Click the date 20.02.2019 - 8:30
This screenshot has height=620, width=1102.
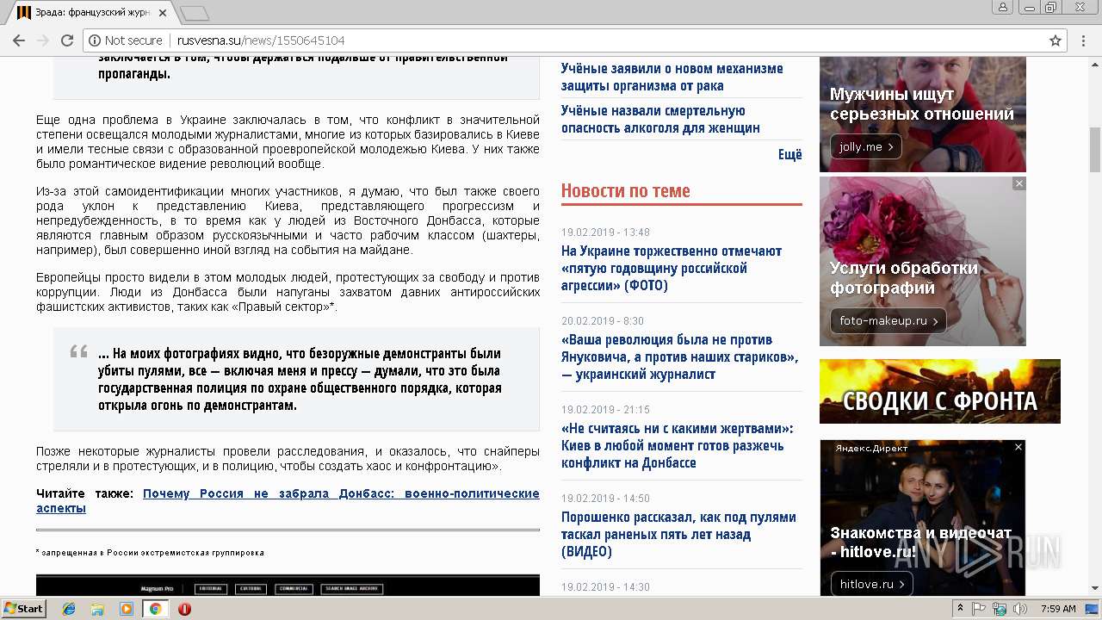point(603,321)
